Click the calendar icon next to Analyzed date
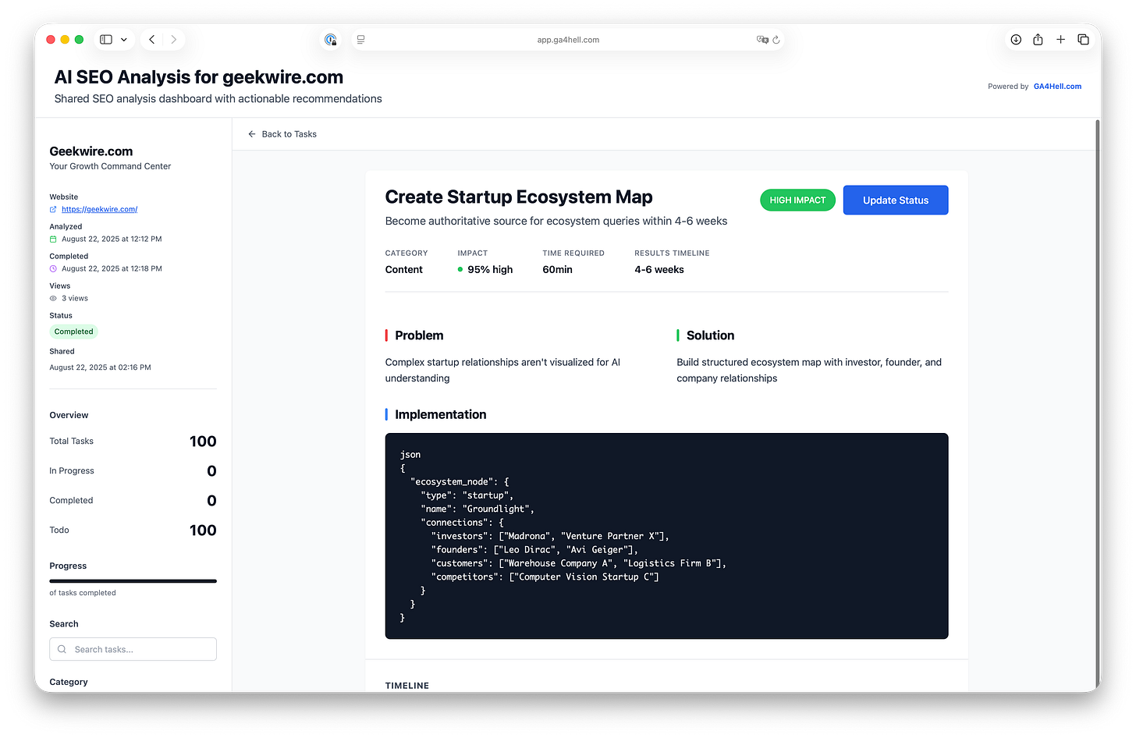The image size is (1136, 738). point(53,239)
